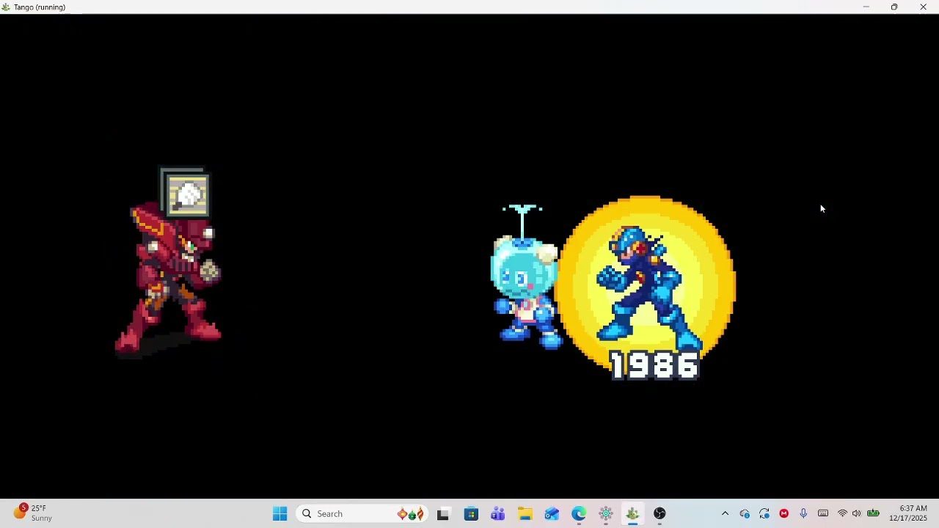
Task: Open the Windows Start menu
Action: tap(279, 514)
